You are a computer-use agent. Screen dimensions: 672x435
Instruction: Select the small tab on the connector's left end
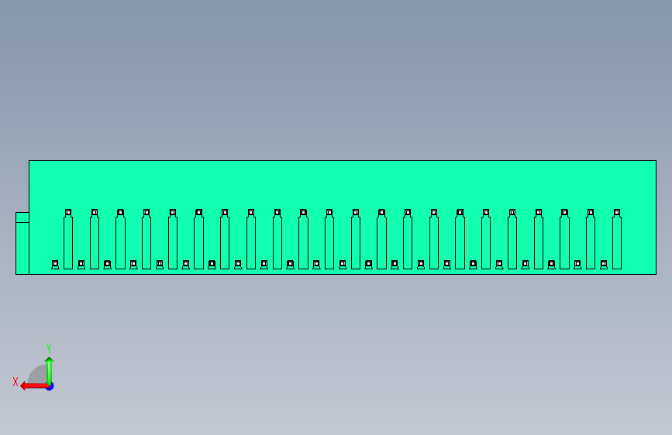22,243
